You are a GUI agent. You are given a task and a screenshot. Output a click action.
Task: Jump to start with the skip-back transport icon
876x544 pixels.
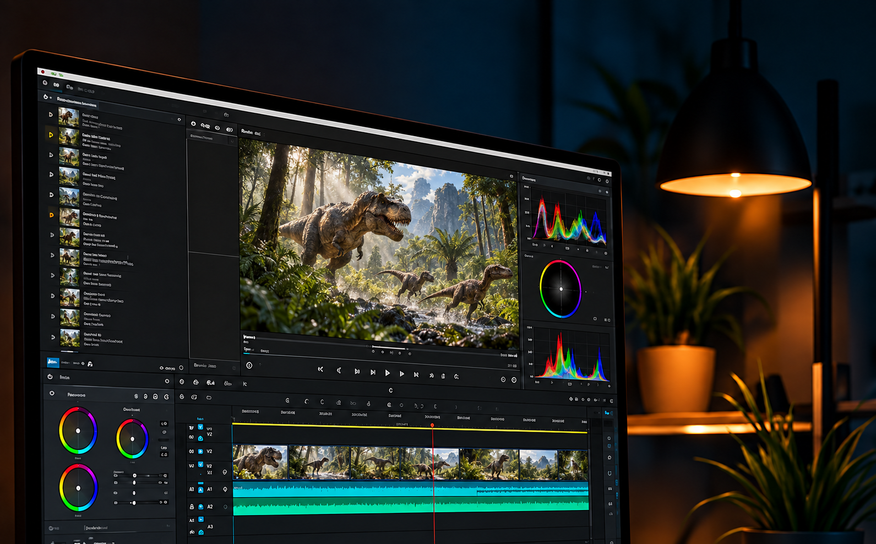point(320,369)
